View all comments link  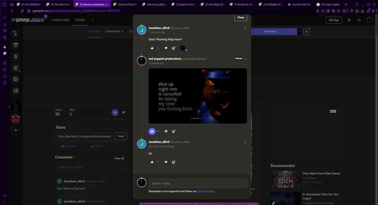pyautogui.click(x=119, y=158)
